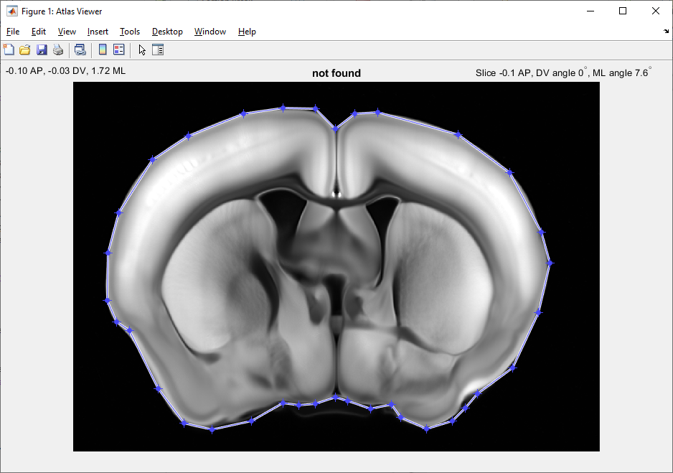This screenshot has width=673, height=473.
Task: Open the Help menu
Action: [x=247, y=32]
